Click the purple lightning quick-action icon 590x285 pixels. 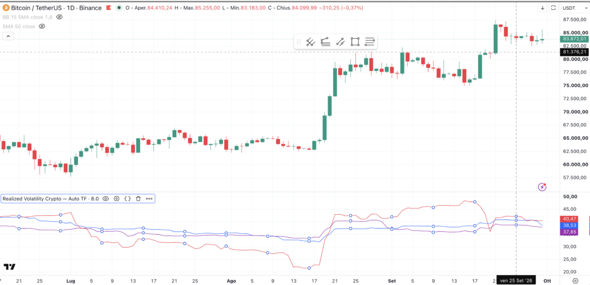click(542, 187)
